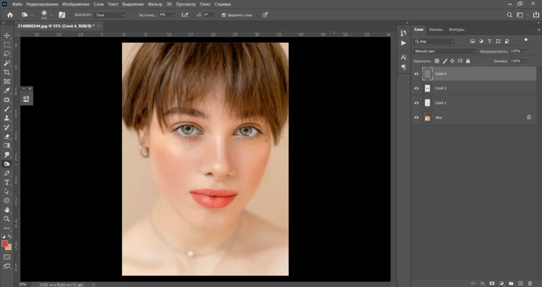Toggle visibility of the Фон layer
542x287 pixels.
pyautogui.click(x=416, y=118)
